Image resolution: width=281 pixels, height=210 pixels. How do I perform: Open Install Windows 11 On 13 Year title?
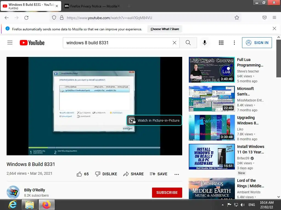point(251,149)
